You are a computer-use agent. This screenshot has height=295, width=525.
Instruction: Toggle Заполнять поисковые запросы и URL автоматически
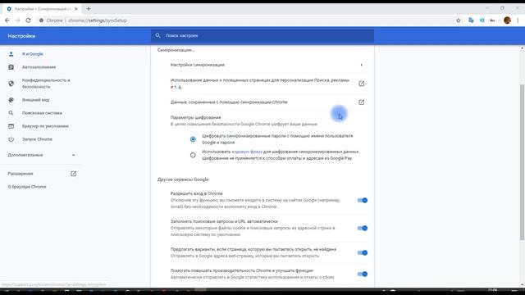point(363,228)
